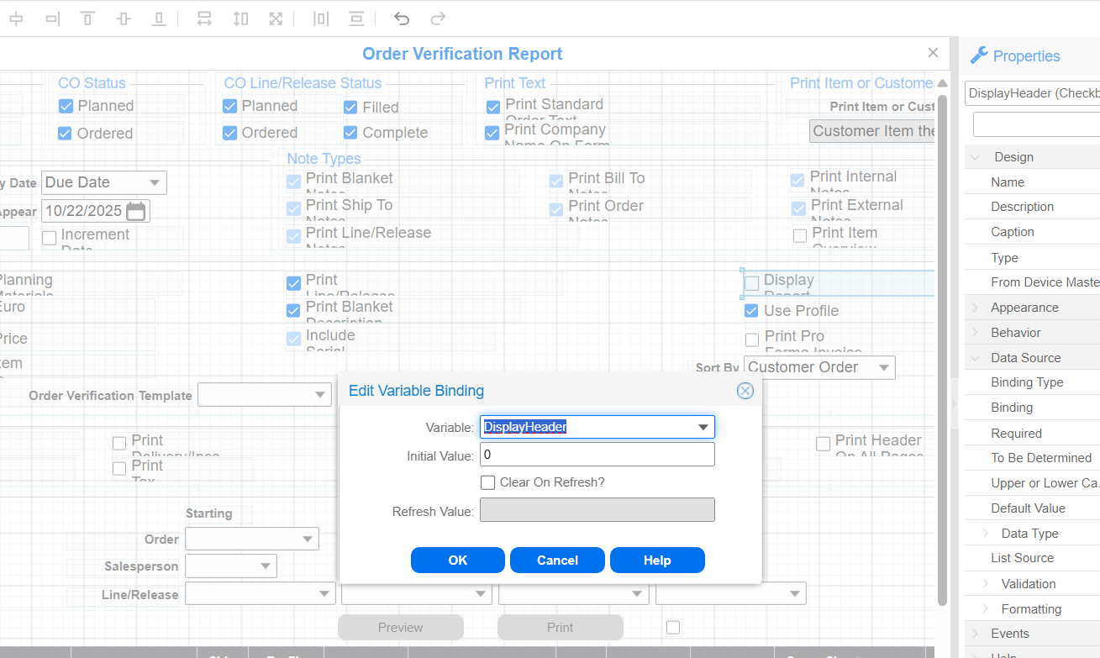Click the align horizontal centers icon

[x=16, y=18]
